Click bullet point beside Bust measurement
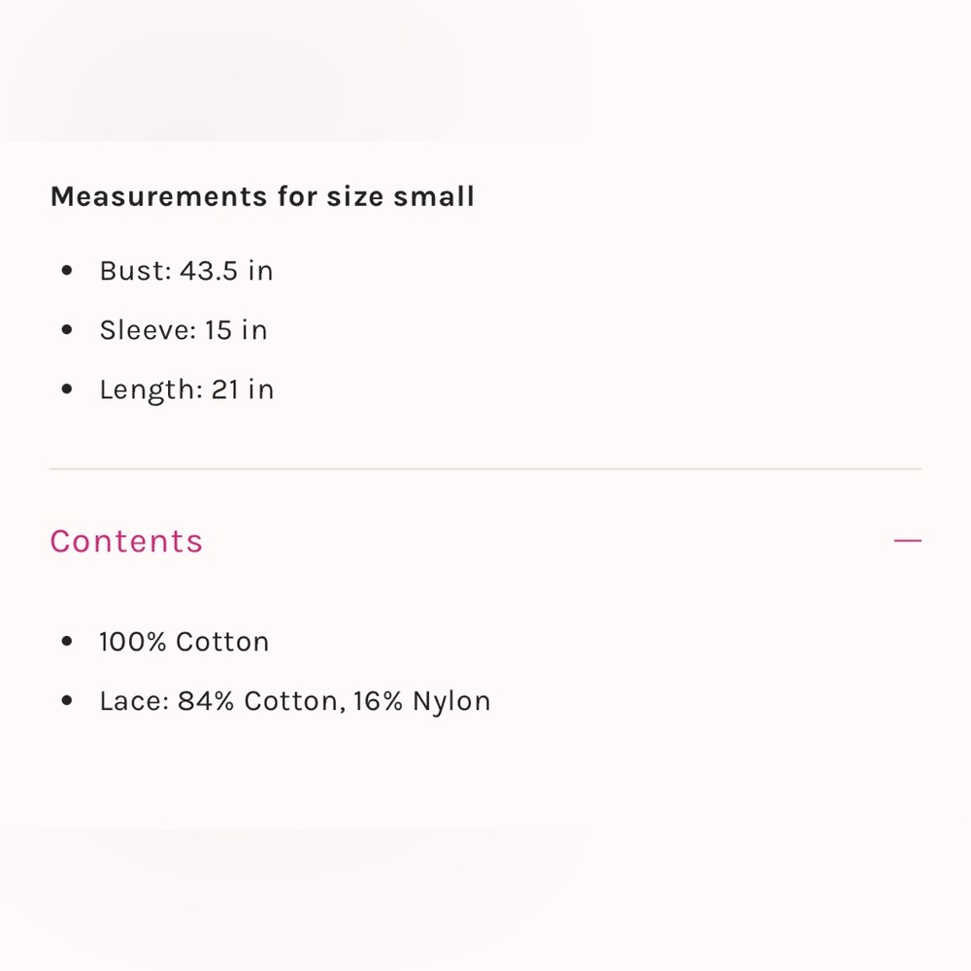Image resolution: width=971 pixels, height=971 pixels. (67, 270)
